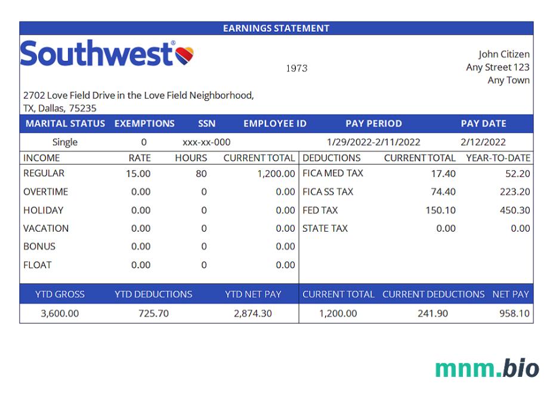This screenshot has height=399, width=553.
Task: Click the employee name John Citizen
Action: tap(503, 54)
